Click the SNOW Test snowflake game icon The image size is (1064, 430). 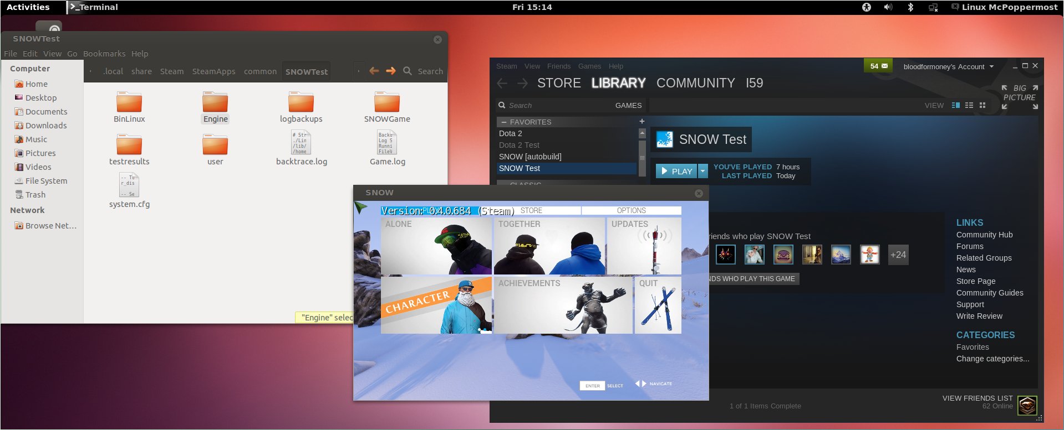coord(664,139)
